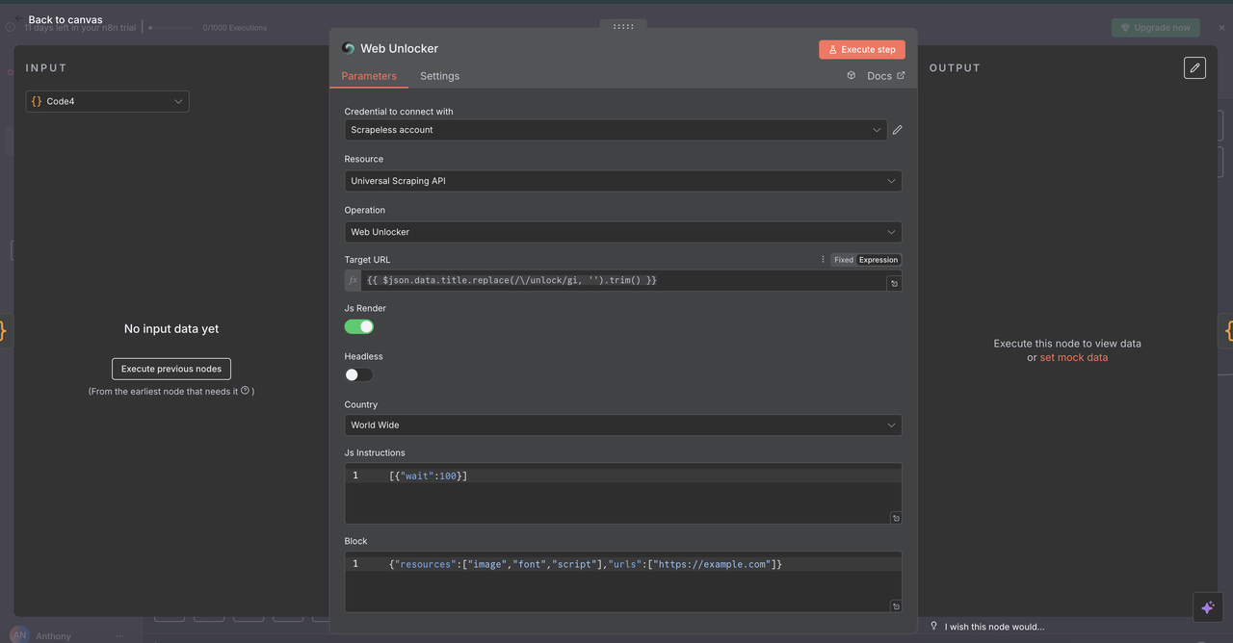Click inside the Block JSON editor

(623, 581)
